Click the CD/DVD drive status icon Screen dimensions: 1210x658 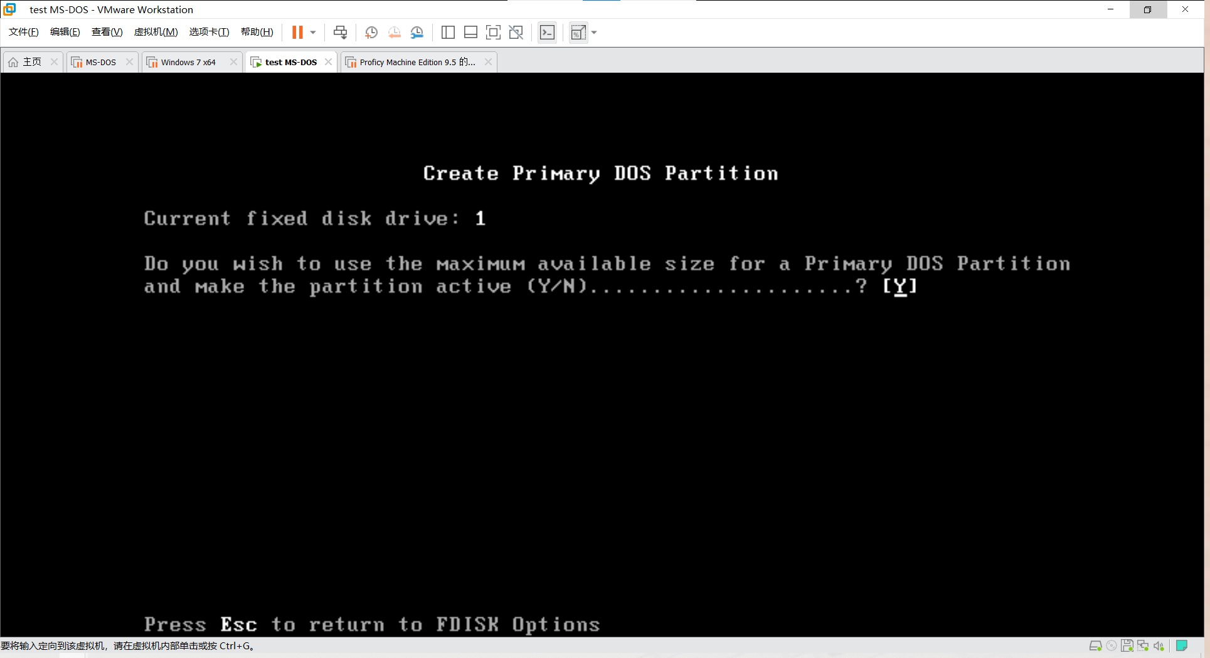[x=1112, y=645]
